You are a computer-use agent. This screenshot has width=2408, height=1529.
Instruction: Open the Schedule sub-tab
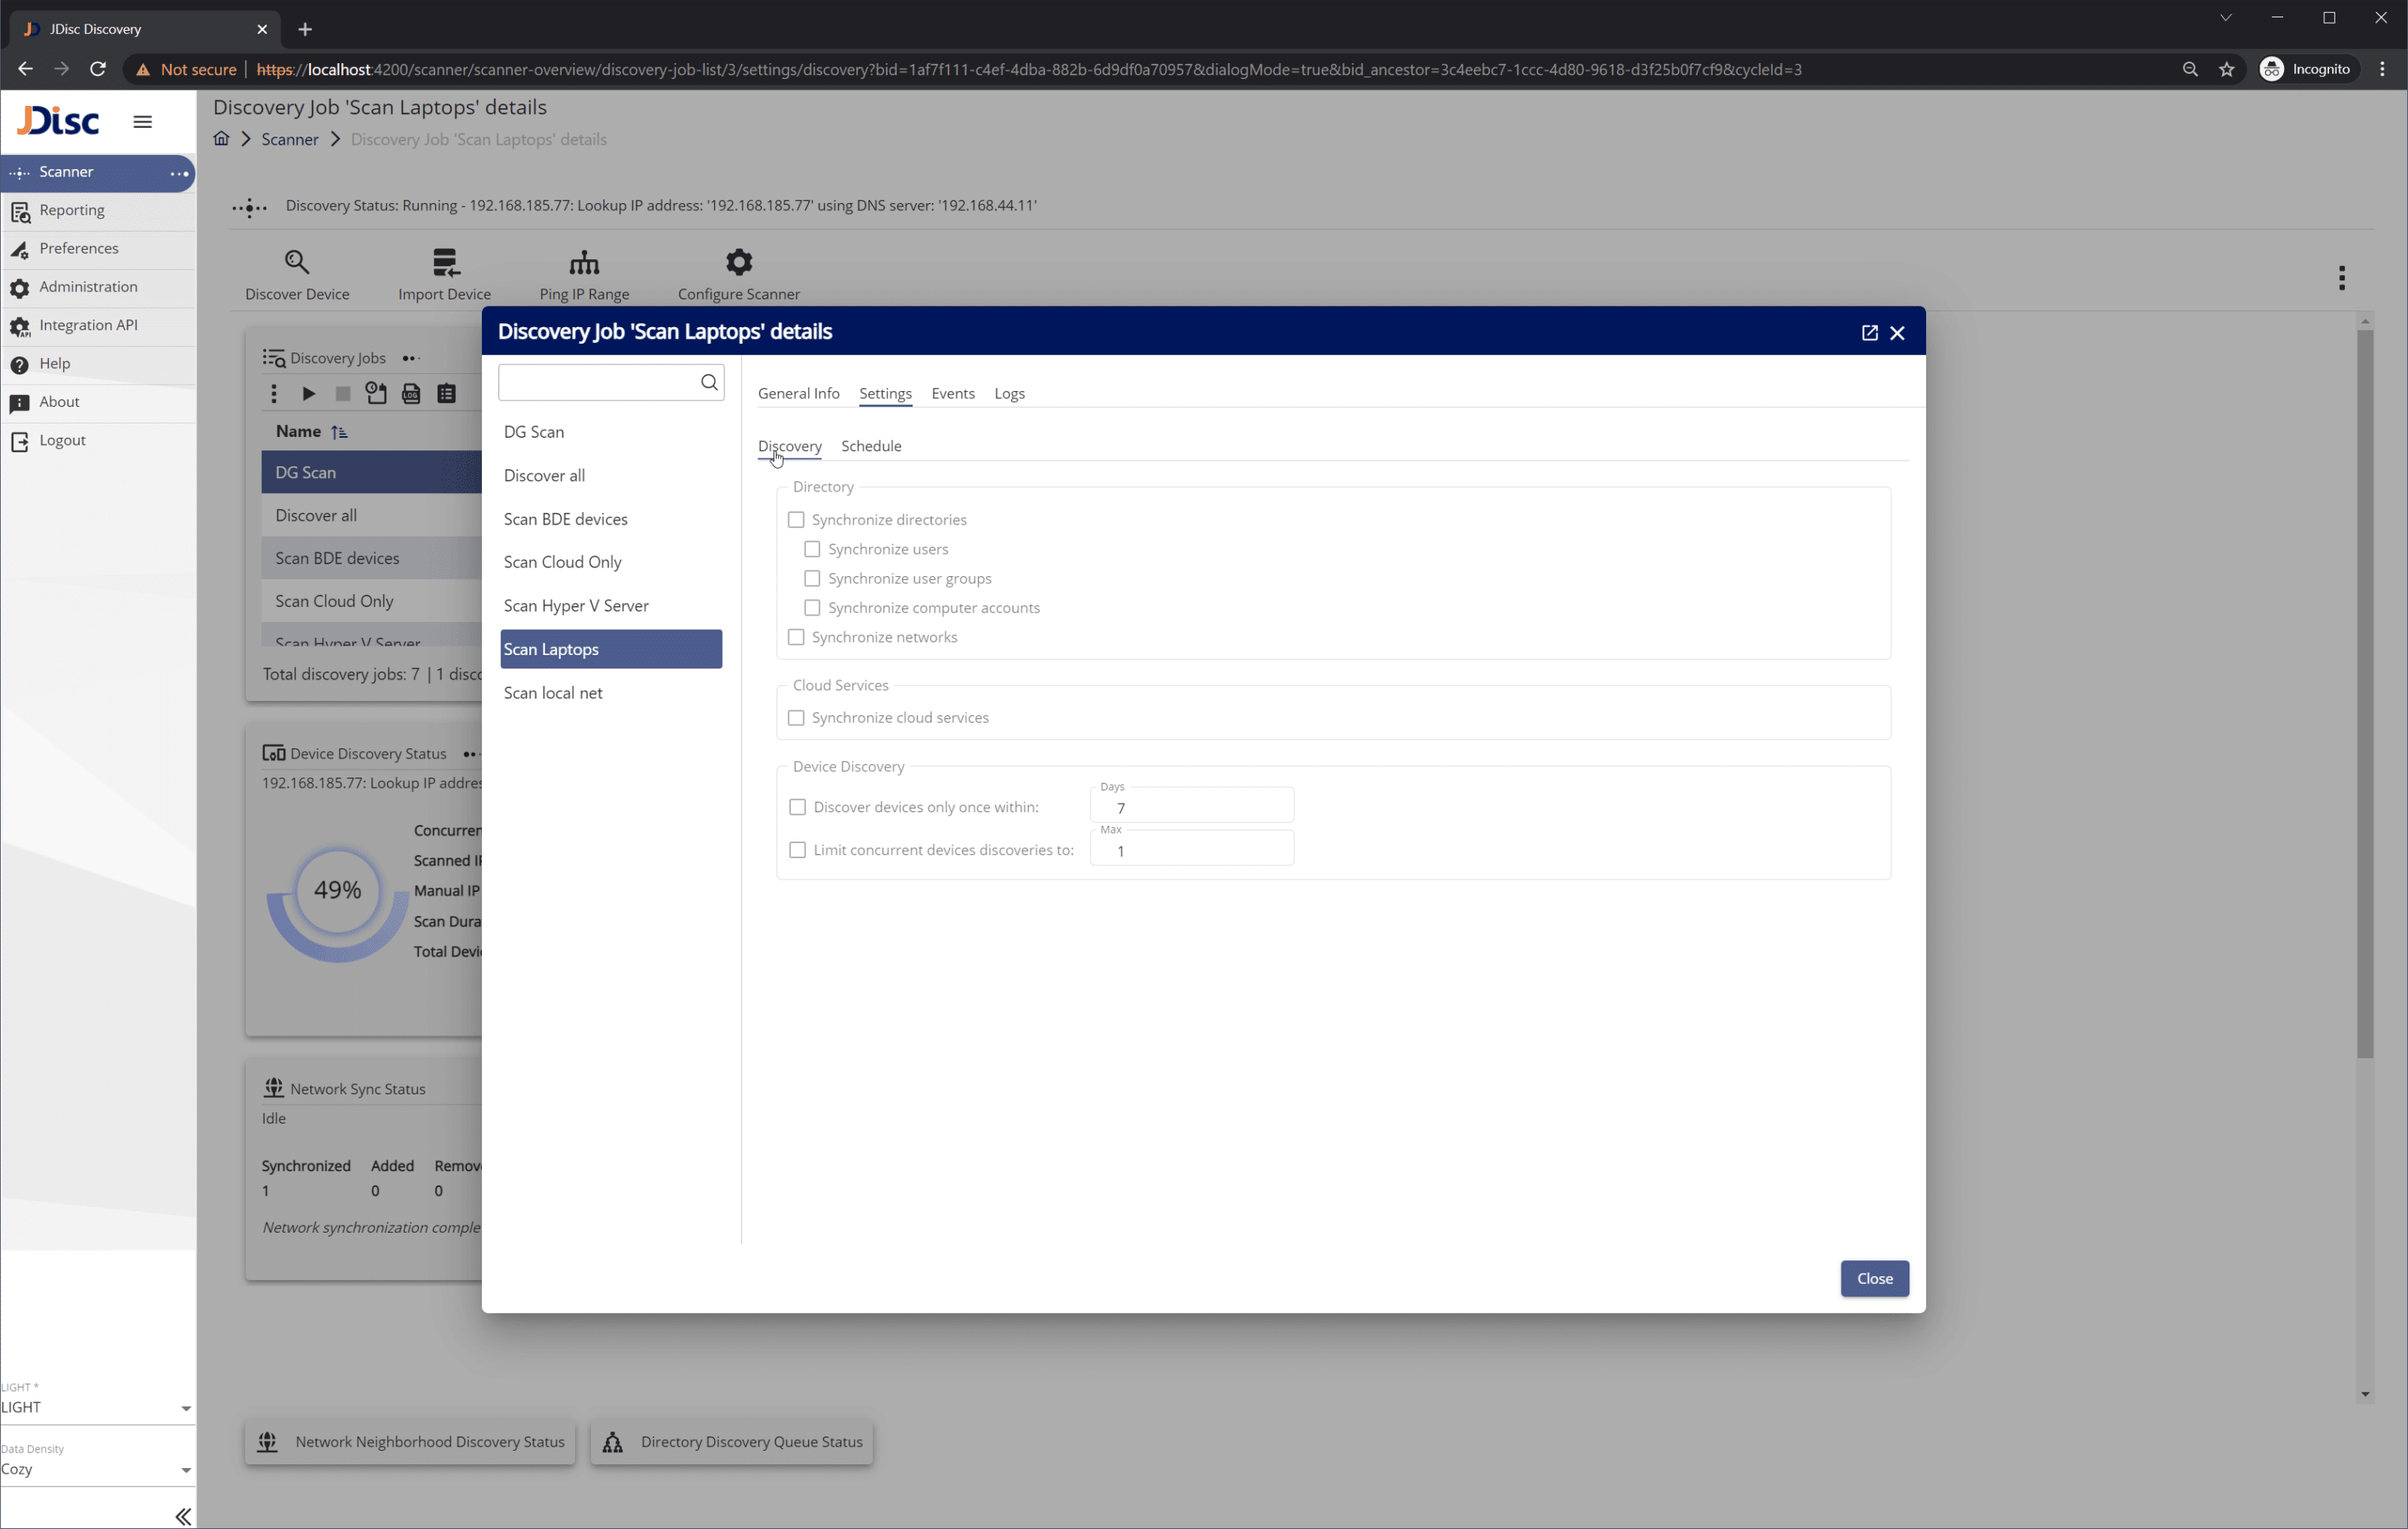click(x=870, y=446)
